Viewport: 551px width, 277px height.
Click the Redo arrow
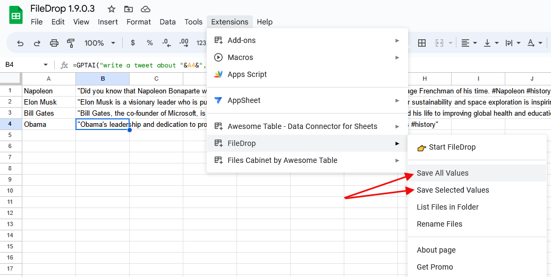pos(37,43)
